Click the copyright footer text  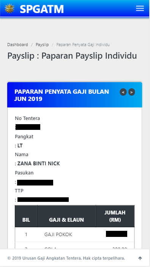tap(66, 258)
